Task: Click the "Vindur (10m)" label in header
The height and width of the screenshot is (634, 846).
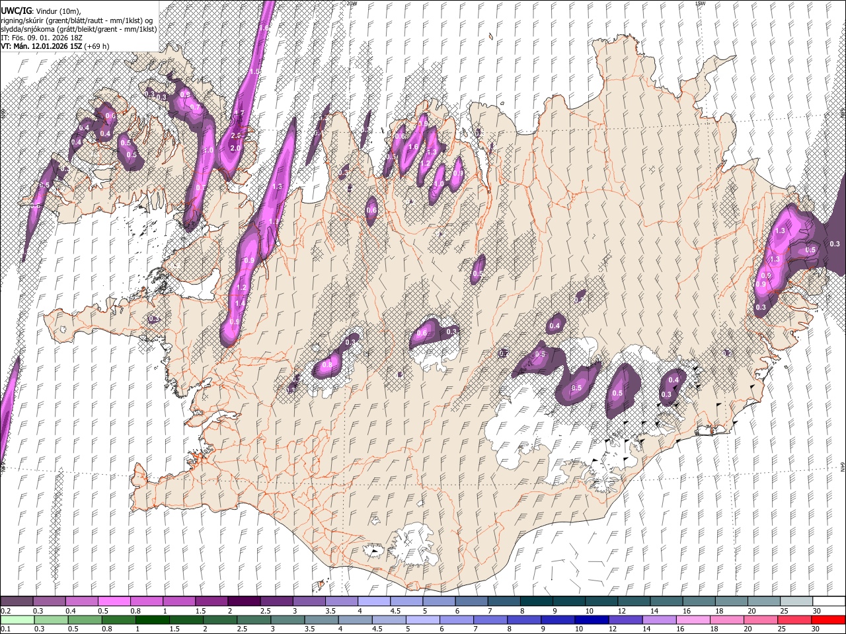Action: [x=57, y=11]
